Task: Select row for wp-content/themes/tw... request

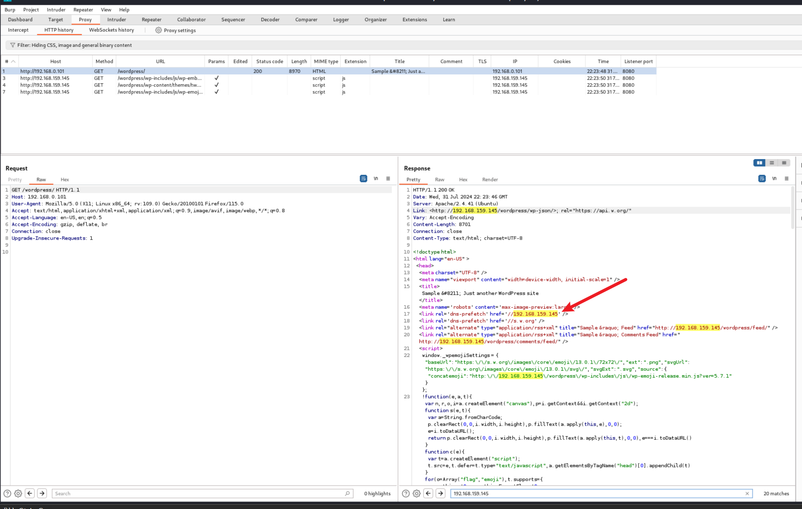Action: (x=329, y=85)
